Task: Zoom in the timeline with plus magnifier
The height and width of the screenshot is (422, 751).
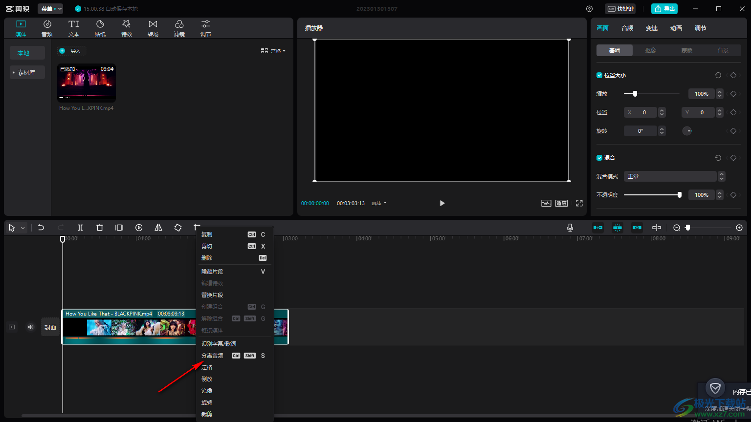Action: [739, 228]
